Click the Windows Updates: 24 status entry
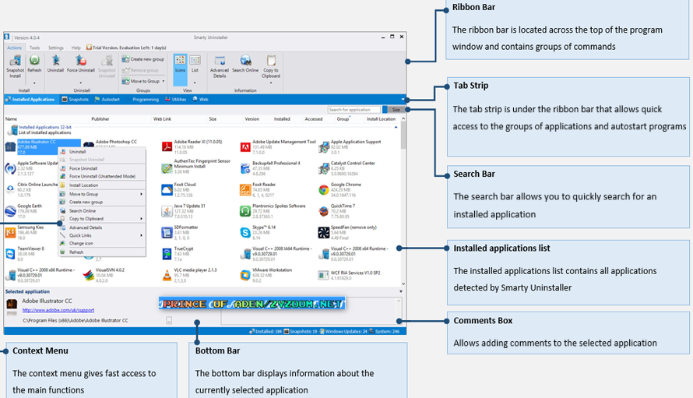Viewport: 693px width, 398px height. click(343, 331)
